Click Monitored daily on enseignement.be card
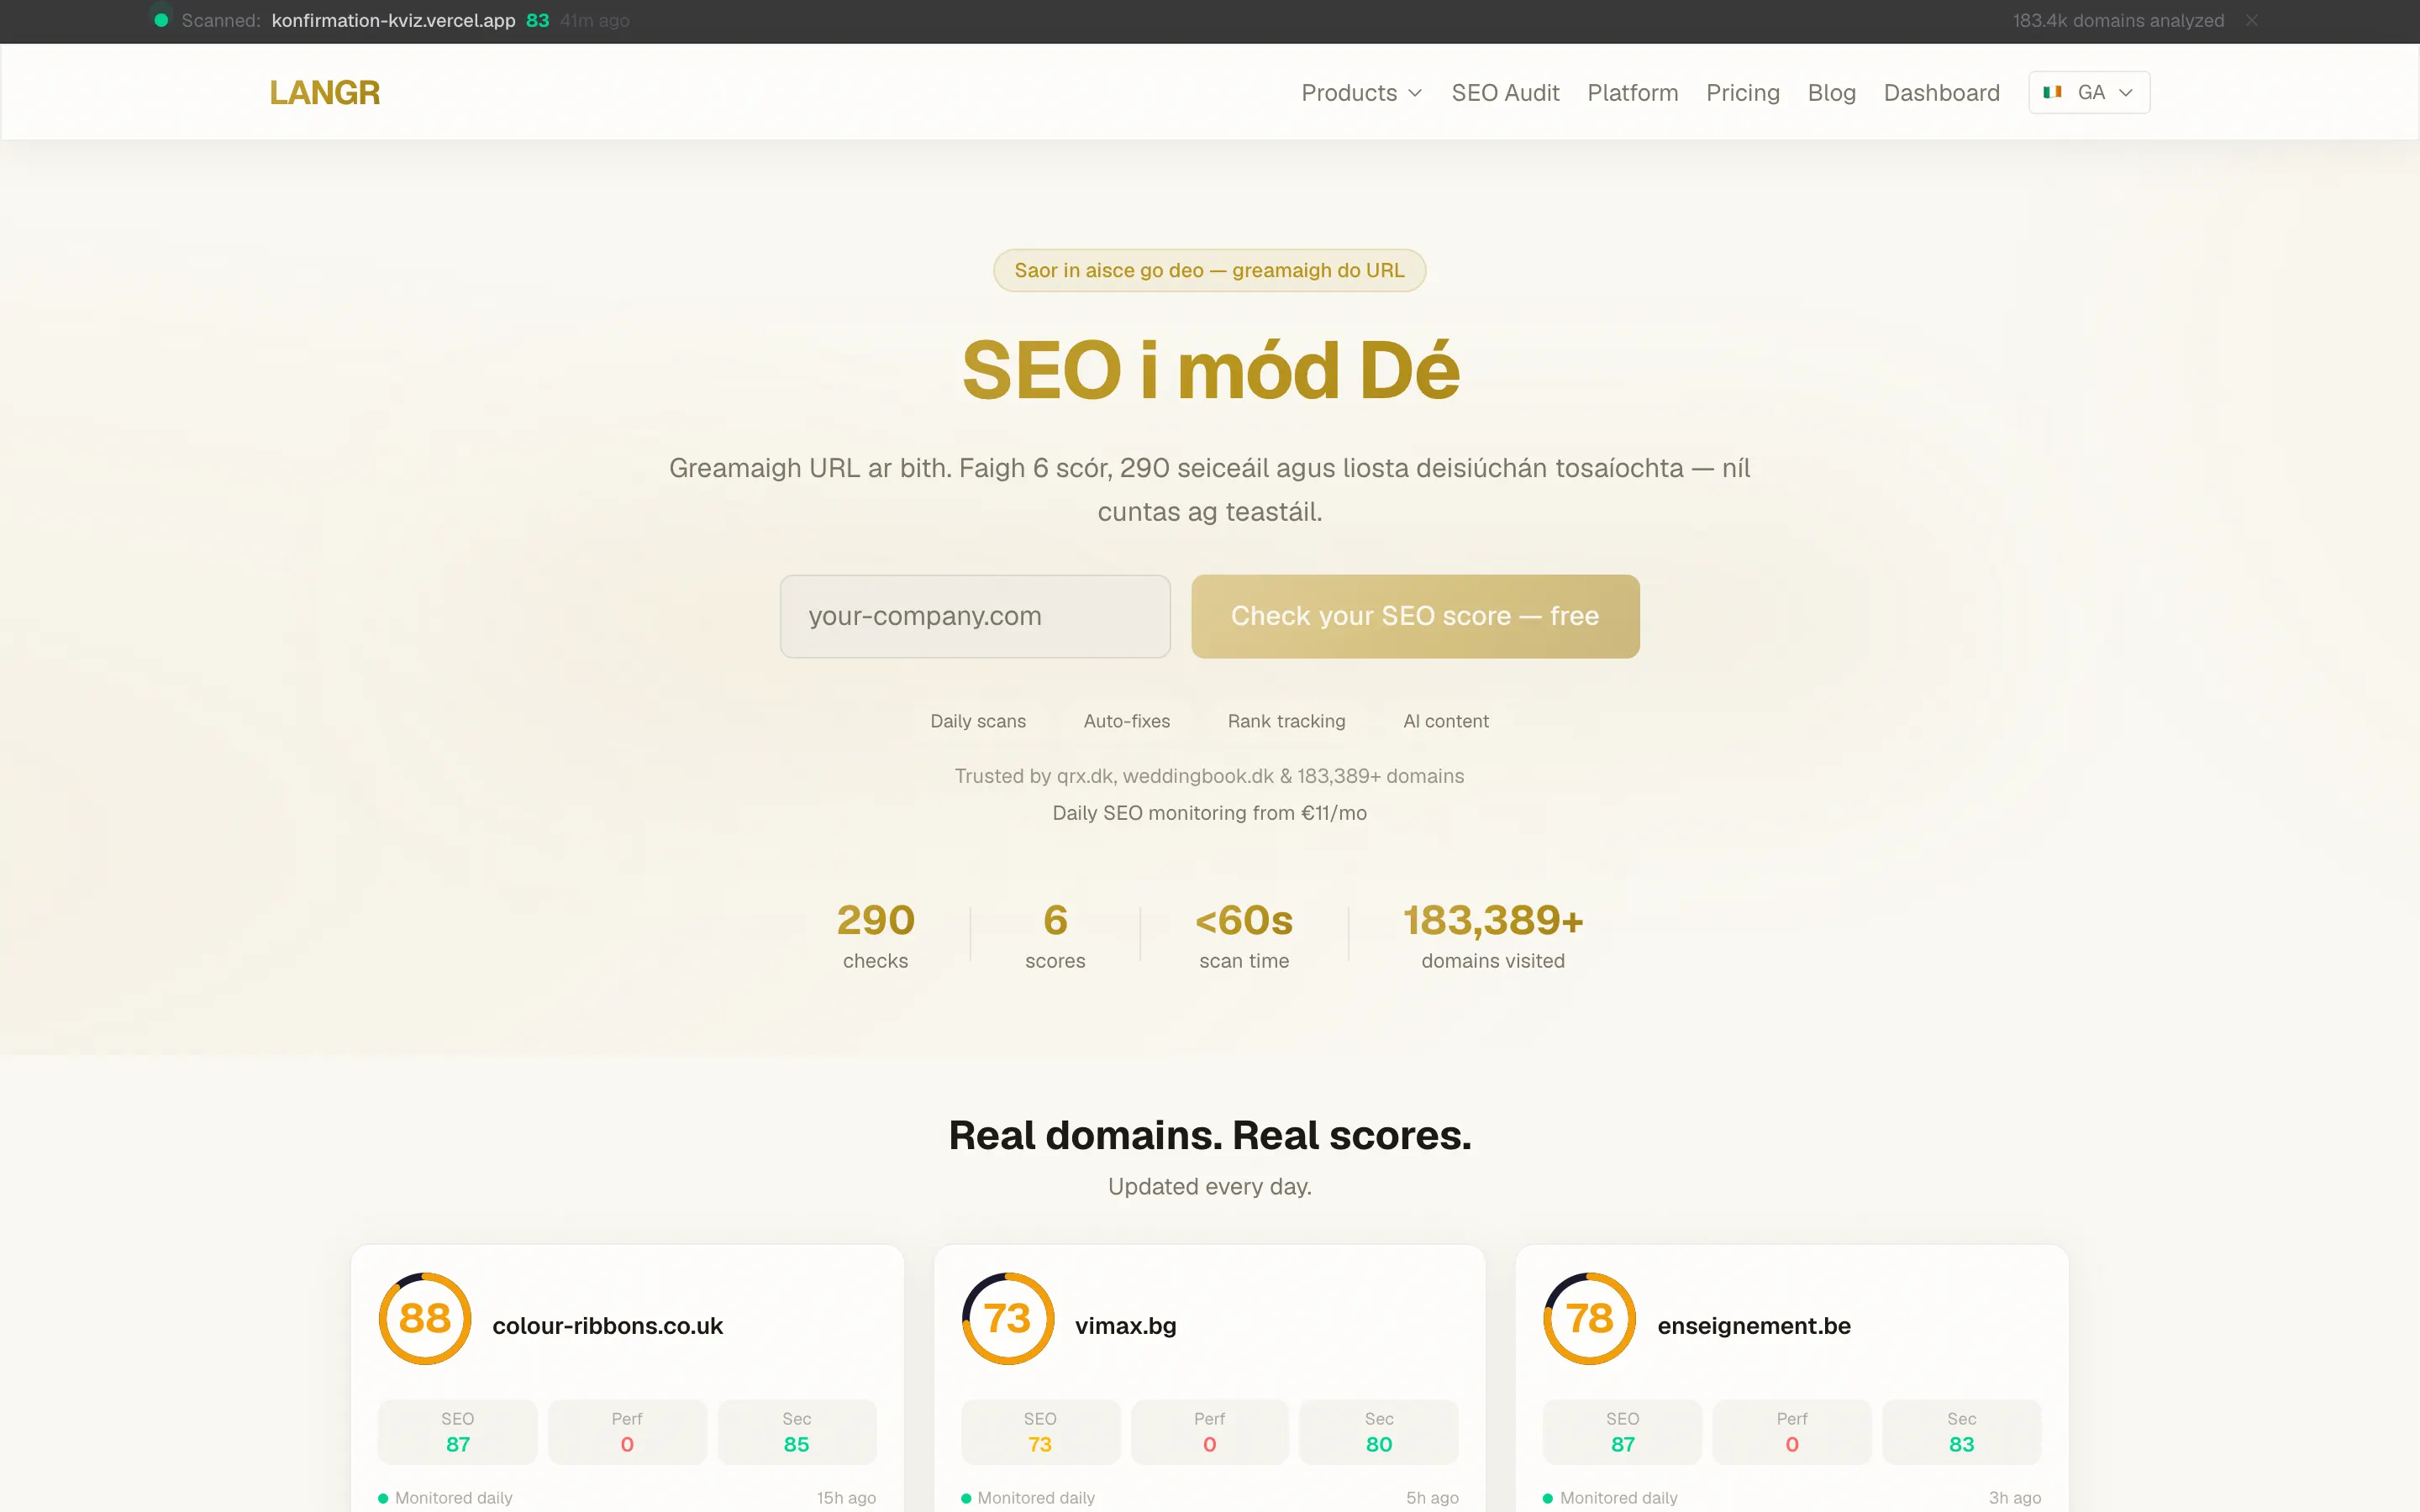The width and height of the screenshot is (2420, 1512). (x=1610, y=1498)
